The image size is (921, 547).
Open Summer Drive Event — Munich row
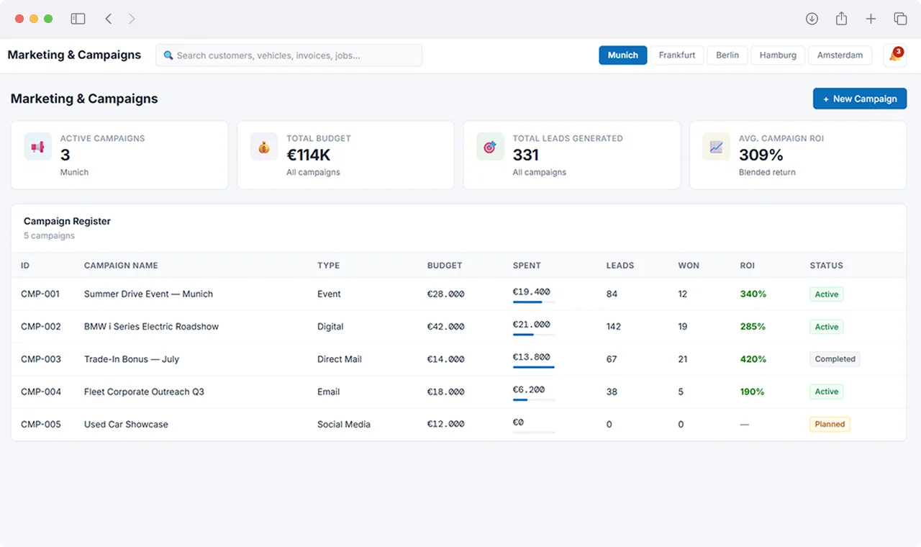[458, 294]
